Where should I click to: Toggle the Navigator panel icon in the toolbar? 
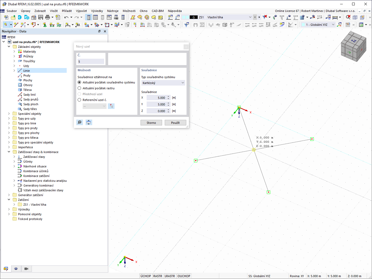pyautogui.click(x=88, y=17)
